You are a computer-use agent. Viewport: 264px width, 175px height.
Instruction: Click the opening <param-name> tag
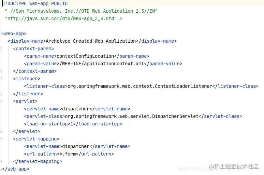click(x=40, y=56)
